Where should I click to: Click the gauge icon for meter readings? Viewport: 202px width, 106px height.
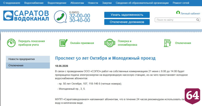click(x=11, y=43)
